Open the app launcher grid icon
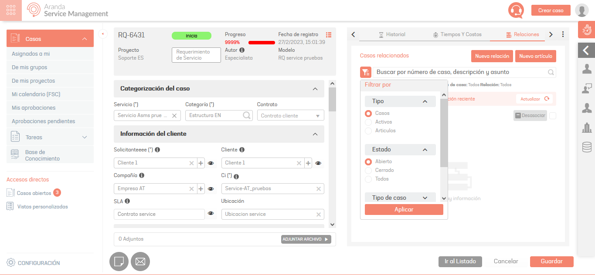Screen dimensions: 595x275 (x=11, y=10)
